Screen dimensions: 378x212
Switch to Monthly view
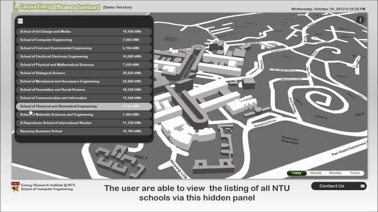335,173
